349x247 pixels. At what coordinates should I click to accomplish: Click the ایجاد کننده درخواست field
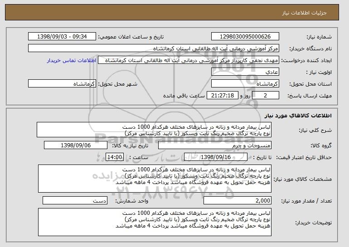[189, 60]
